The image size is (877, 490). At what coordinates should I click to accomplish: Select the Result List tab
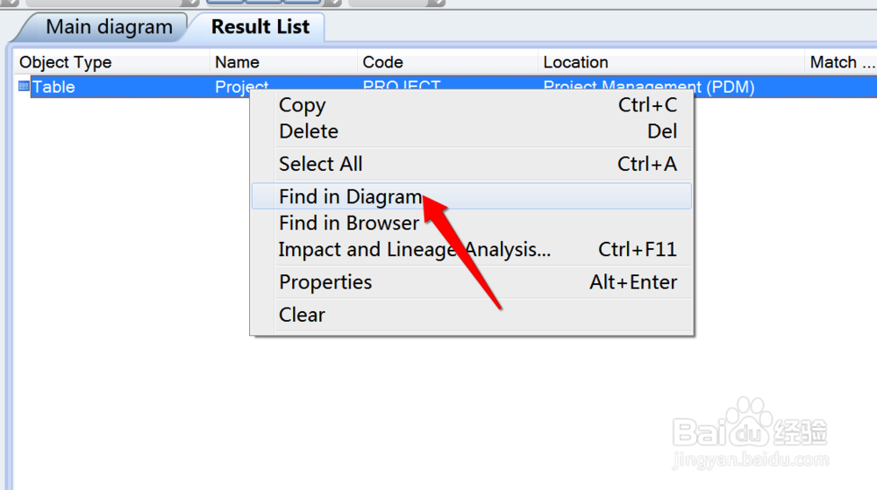(x=260, y=27)
